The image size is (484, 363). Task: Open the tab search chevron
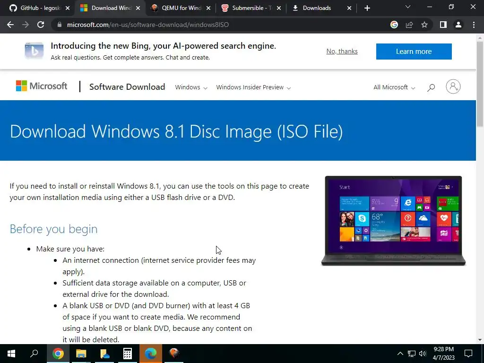coord(408,7)
